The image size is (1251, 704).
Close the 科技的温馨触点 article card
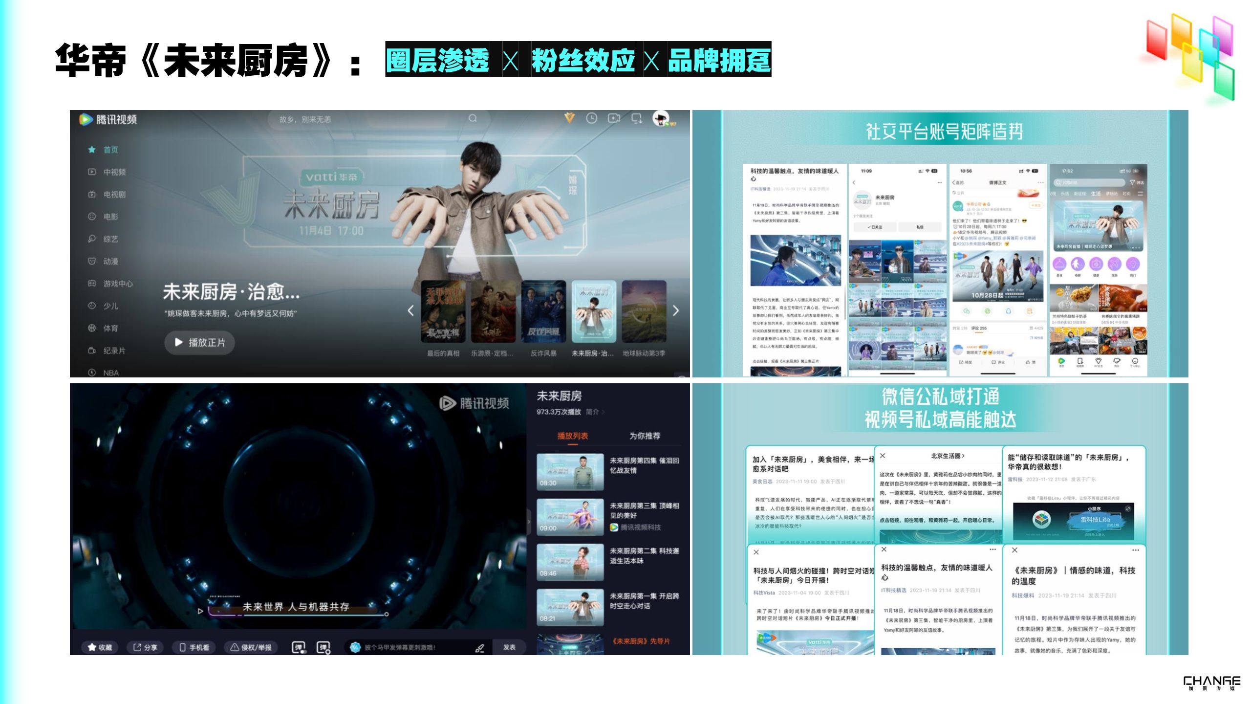point(884,550)
